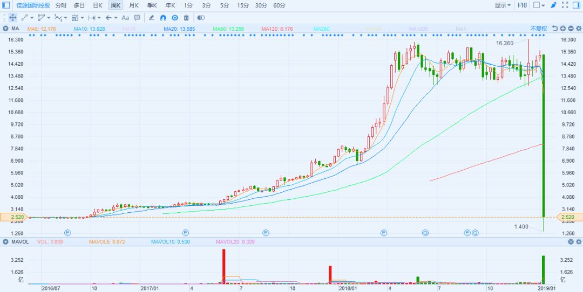Select the text annotation Aa tool

point(125,18)
